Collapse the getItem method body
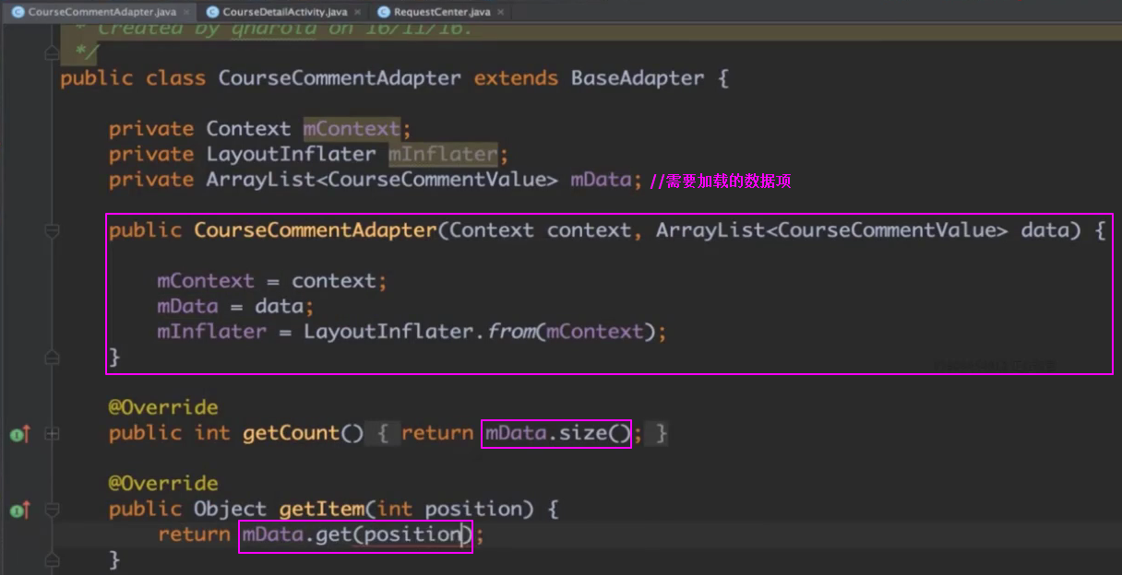The image size is (1122, 575). point(52,510)
